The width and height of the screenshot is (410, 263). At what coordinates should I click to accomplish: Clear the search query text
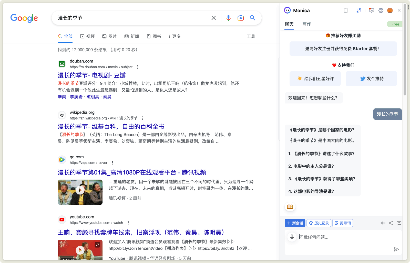tap(213, 18)
